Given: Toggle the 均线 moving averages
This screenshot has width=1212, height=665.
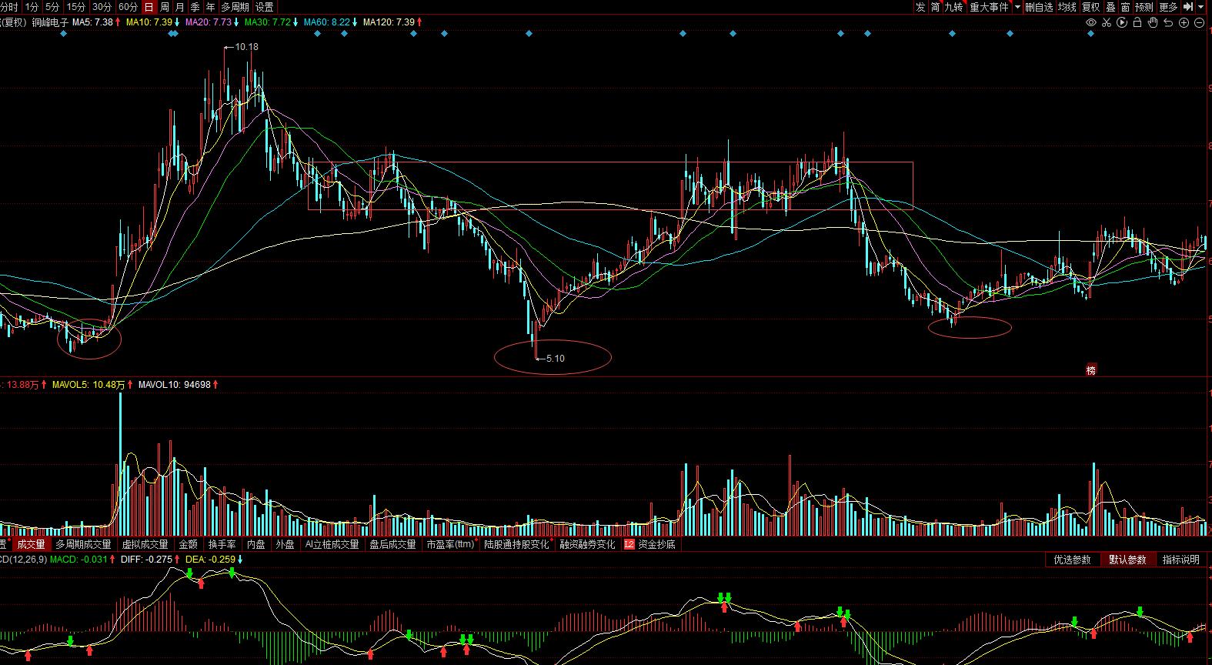Looking at the screenshot, I should (x=1067, y=7).
